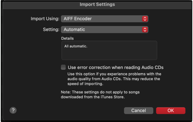Click 'Use error correction when reading Audio CDs' label

pyautogui.click(x=116, y=67)
